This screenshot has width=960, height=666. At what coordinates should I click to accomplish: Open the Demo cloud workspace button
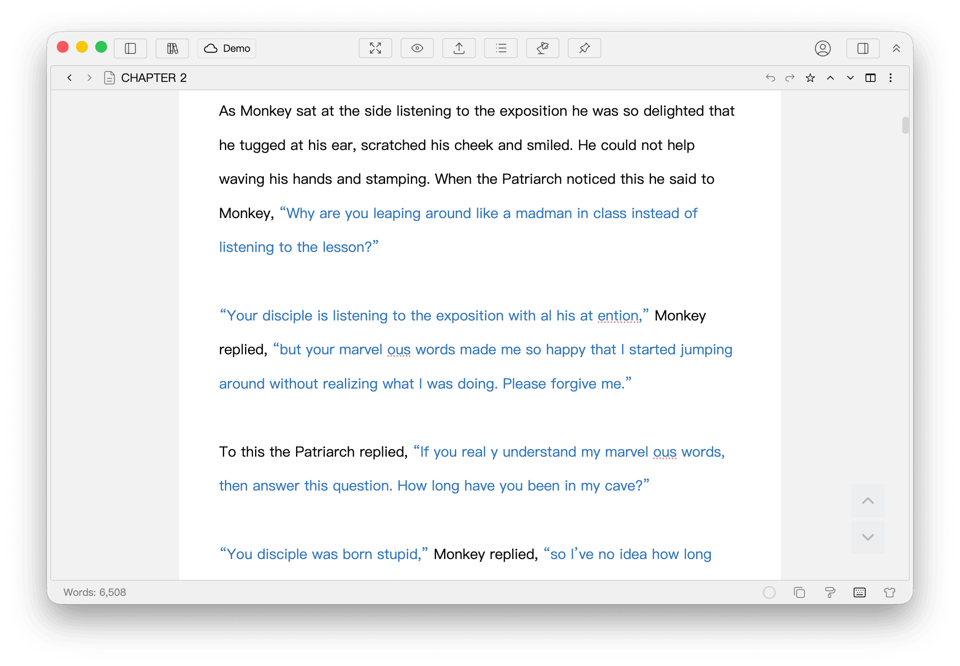tap(227, 48)
